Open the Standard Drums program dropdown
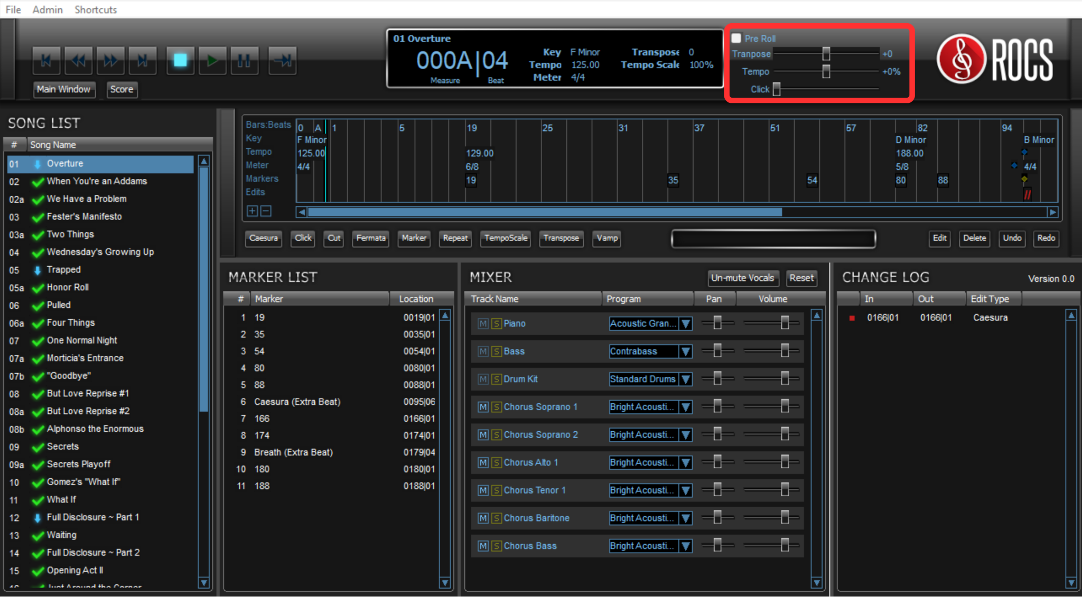Screen dimensions: 1082x597 tap(685, 379)
